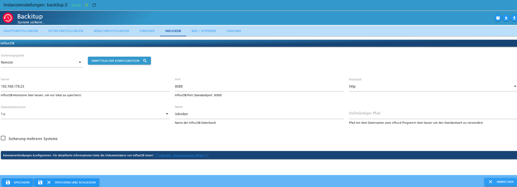The width and height of the screenshot is (517, 187).
Task: Click the Vollständiger Pfad input field
Action: (433, 113)
